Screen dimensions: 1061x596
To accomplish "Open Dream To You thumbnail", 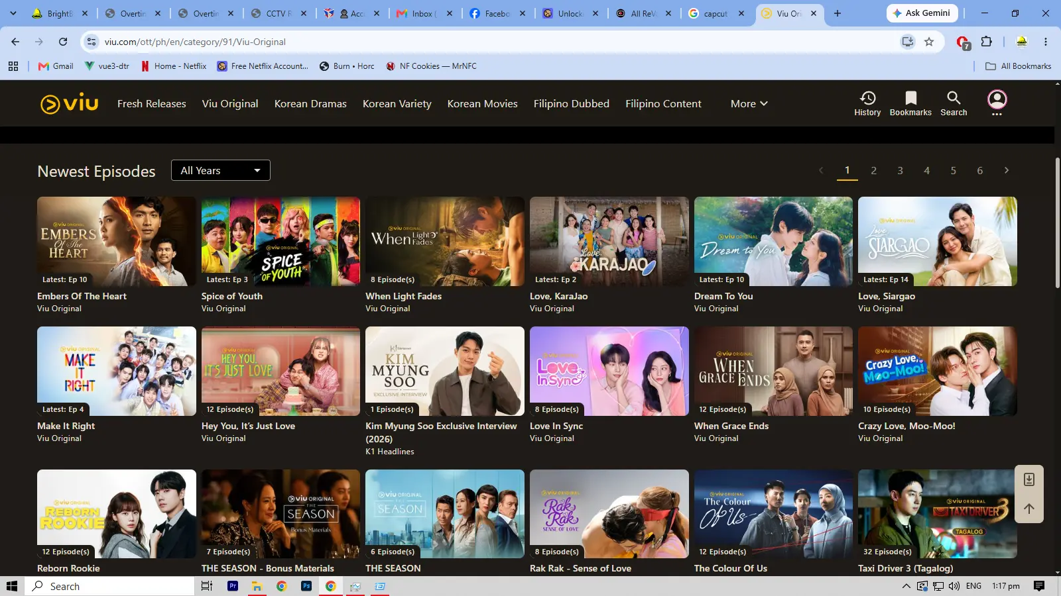I will tap(773, 241).
